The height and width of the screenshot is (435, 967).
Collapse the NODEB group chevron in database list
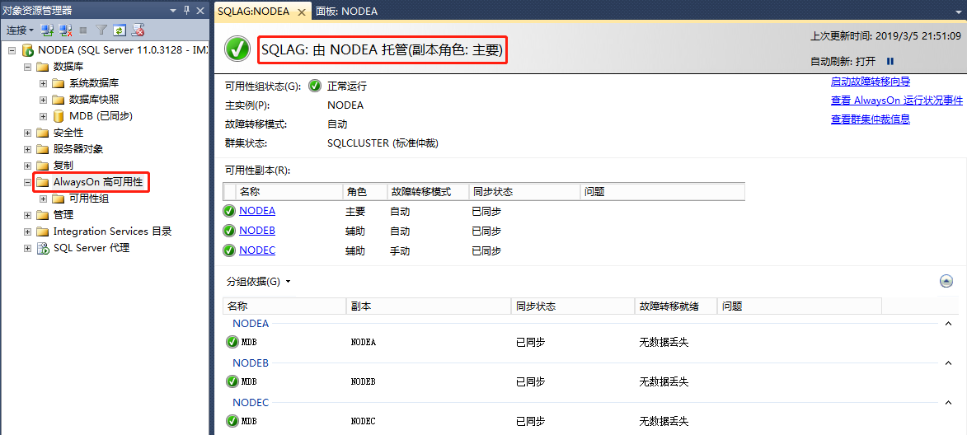pyautogui.click(x=949, y=363)
